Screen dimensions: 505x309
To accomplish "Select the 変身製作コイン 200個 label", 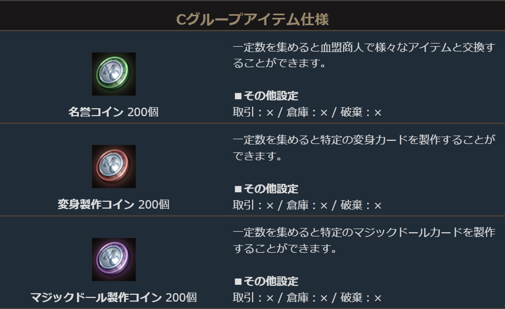I will point(114,204).
